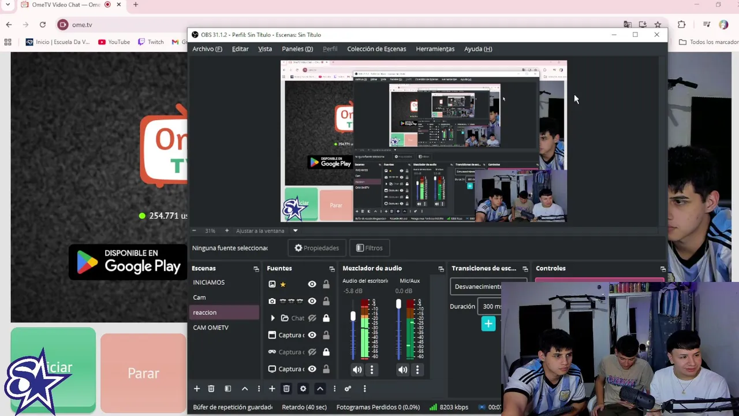Hide the camera source in Fuentes

click(x=312, y=301)
